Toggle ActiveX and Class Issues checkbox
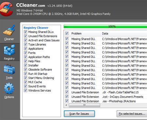The width and height of the screenshot is (147, 120). (x=25, y=40)
